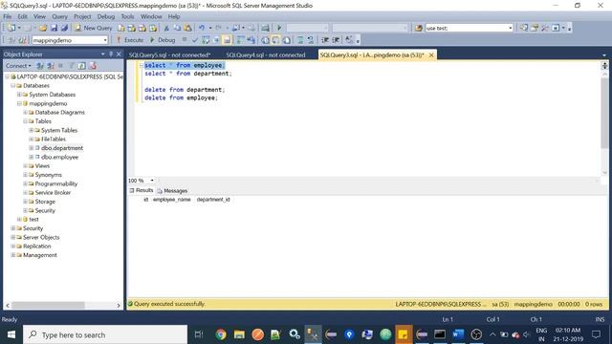612x344 pixels.
Task: Expand the dbo.employee table node
Action: [x=32, y=157]
